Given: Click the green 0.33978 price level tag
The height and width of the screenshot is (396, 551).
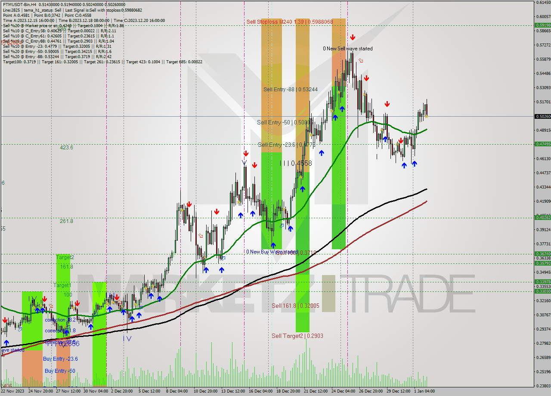Looking at the screenshot, I should tap(542, 282).
